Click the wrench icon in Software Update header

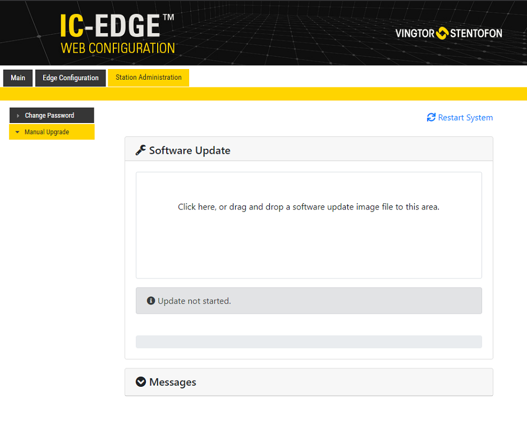pos(141,150)
